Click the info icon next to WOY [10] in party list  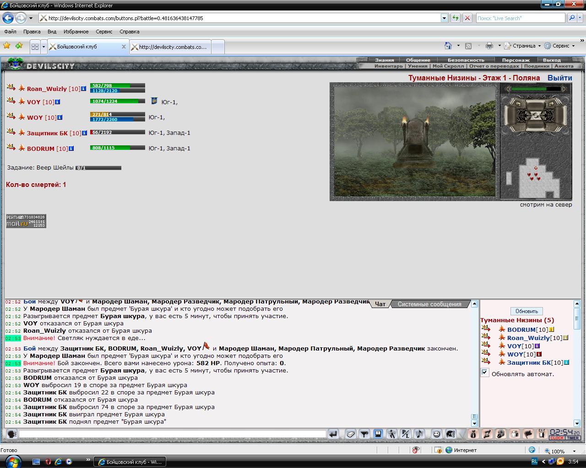tap(60, 117)
